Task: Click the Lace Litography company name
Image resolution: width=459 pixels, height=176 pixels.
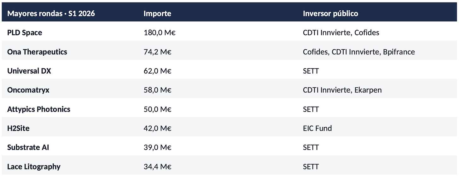Action: point(34,167)
